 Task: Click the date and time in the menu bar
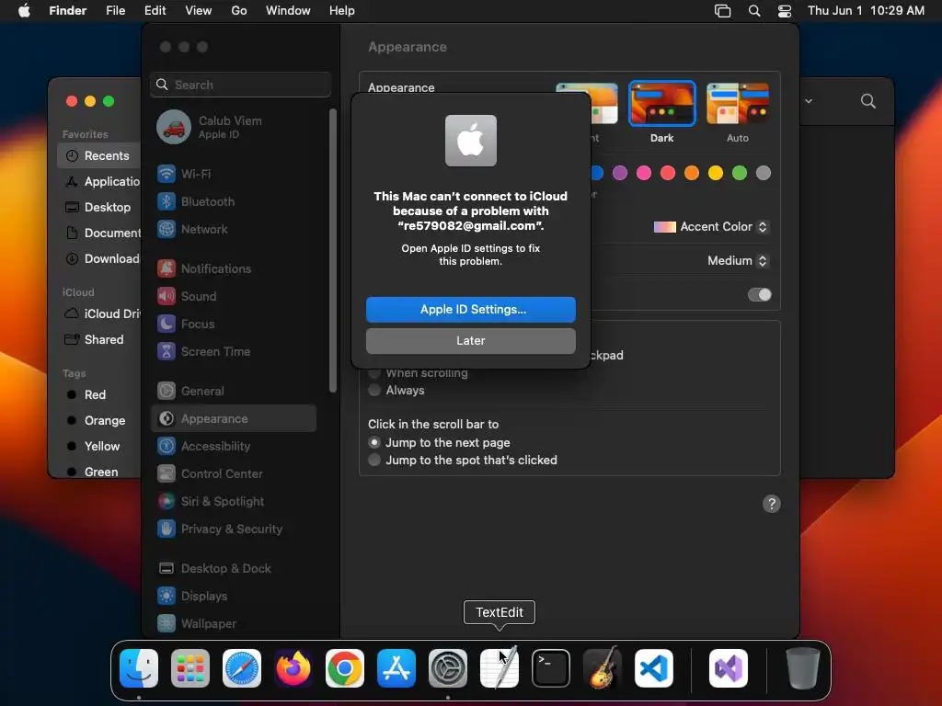pyautogui.click(x=866, y=11)
